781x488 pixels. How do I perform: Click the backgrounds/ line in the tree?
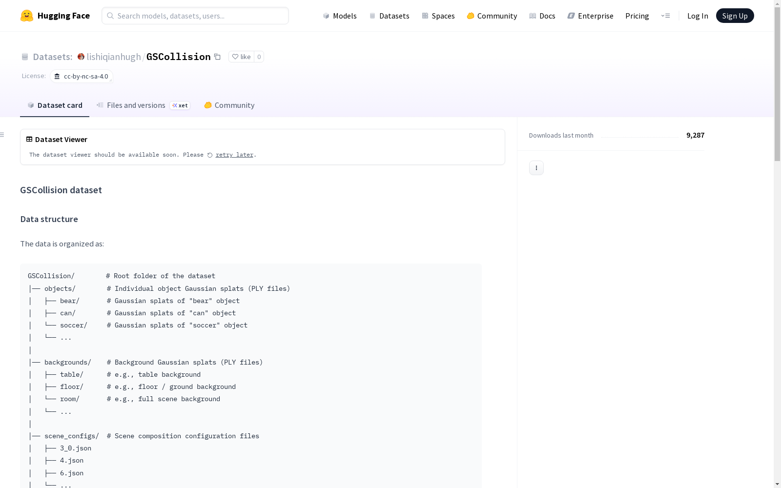point(145,362)
